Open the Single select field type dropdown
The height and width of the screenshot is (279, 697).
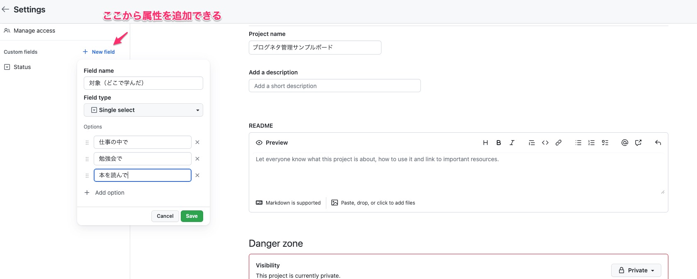pos(143,110)
